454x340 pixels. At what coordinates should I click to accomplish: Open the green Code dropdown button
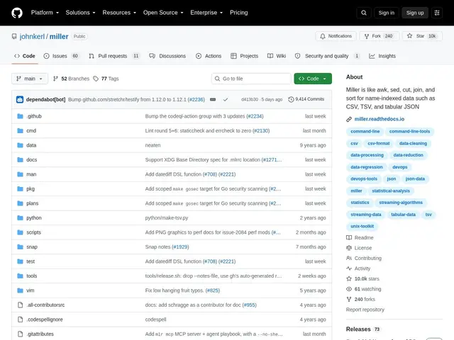313,79
